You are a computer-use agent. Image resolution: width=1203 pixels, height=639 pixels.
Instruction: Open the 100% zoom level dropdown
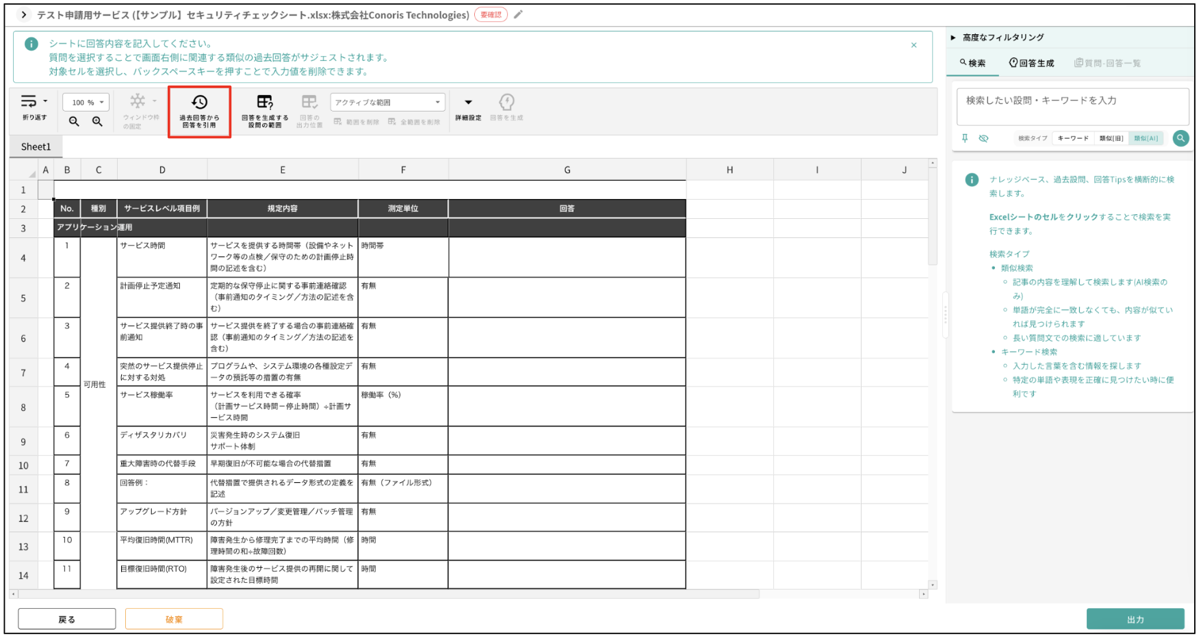coord(85,101)
